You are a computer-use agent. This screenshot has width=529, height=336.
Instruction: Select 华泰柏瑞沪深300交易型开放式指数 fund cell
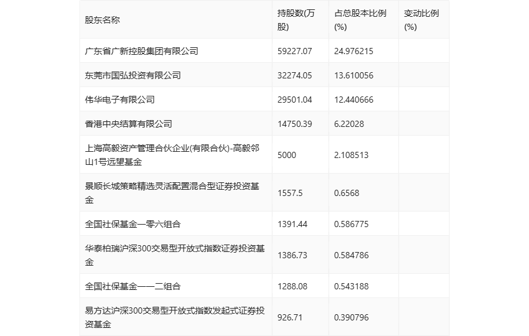point(175,255)
